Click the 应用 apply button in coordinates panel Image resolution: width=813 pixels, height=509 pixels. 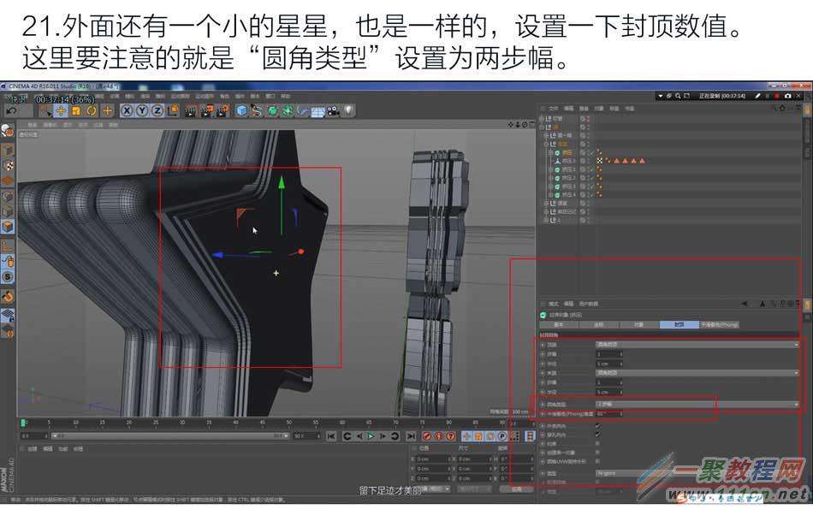[x=517, y=488]
